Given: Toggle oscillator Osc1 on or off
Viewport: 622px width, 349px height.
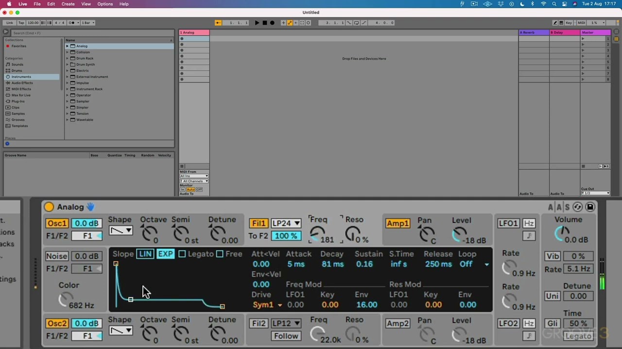Looking at the screenshot, I should 57,223.
